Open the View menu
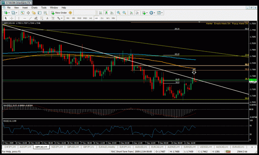This screenshot has height=155, width=259. pyautogui.click(x=16, y=7)
